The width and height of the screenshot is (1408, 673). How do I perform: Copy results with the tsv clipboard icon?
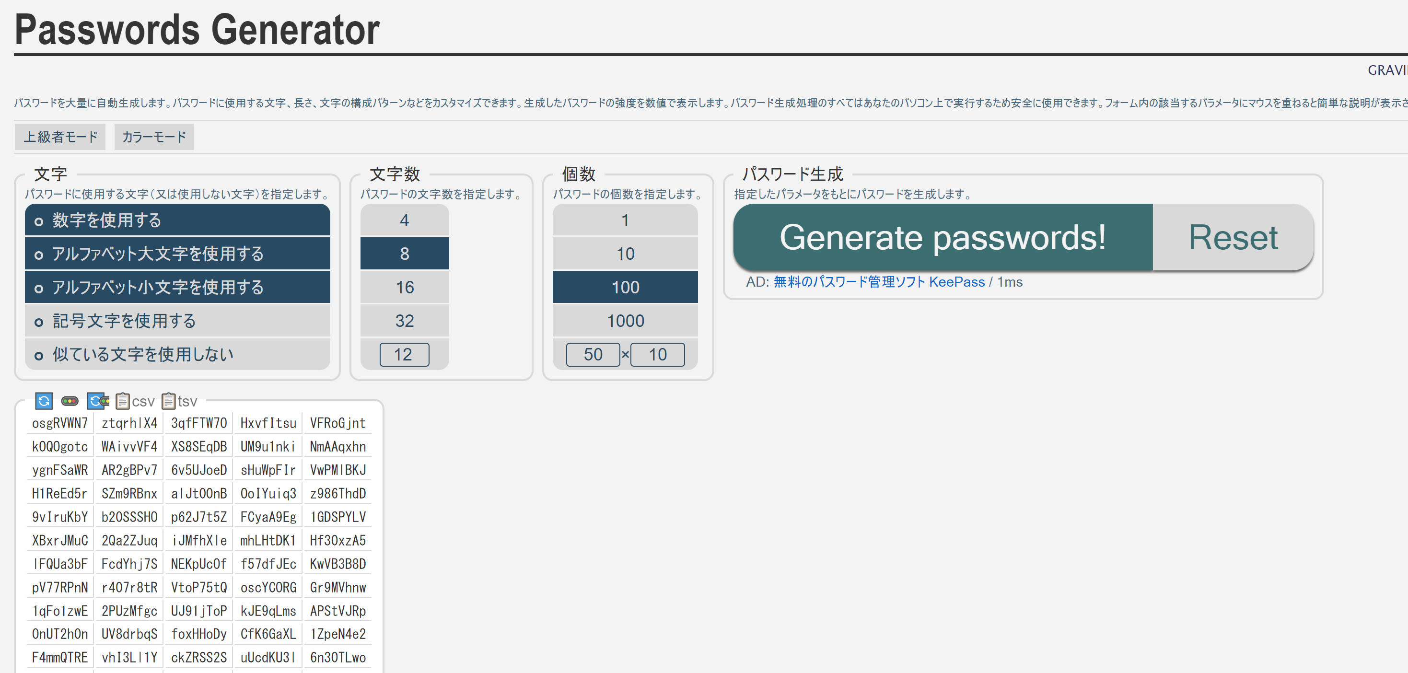[180, 401]
